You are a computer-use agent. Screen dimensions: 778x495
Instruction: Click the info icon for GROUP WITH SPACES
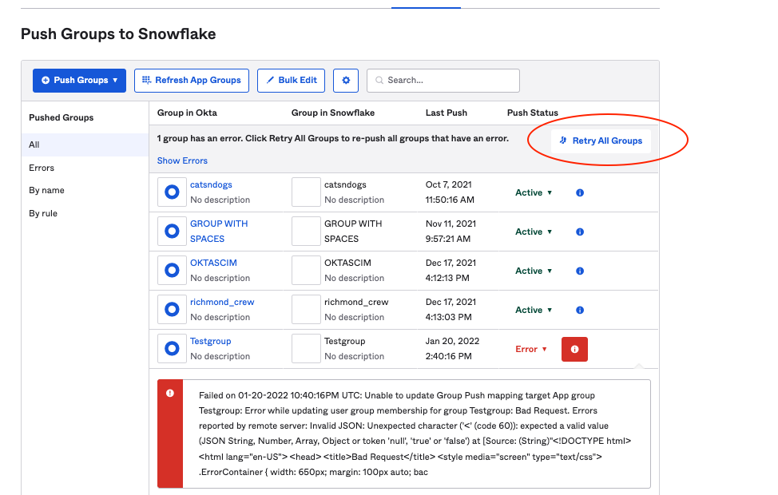click(x=579, y=232)
